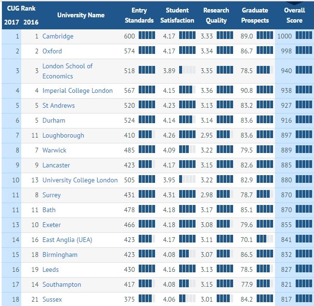Open the St Andrews link
The width and height of the screenshot is (314, 306).
tap(58, 105)
